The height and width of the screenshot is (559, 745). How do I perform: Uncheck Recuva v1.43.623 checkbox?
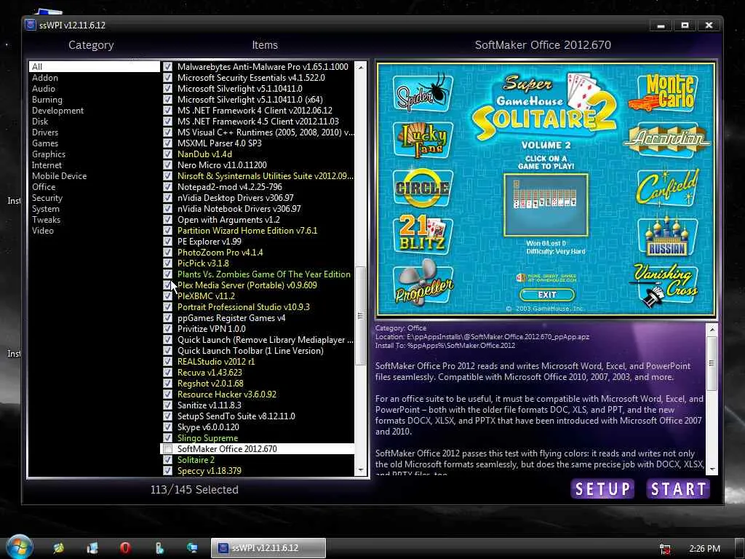167,372
